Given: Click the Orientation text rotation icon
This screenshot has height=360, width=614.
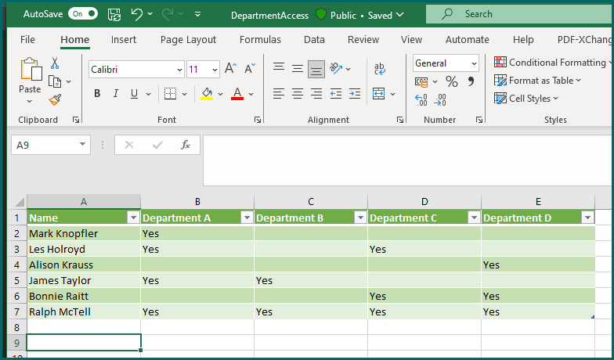Looking at the screenshot, I should [x=336, y=69].
